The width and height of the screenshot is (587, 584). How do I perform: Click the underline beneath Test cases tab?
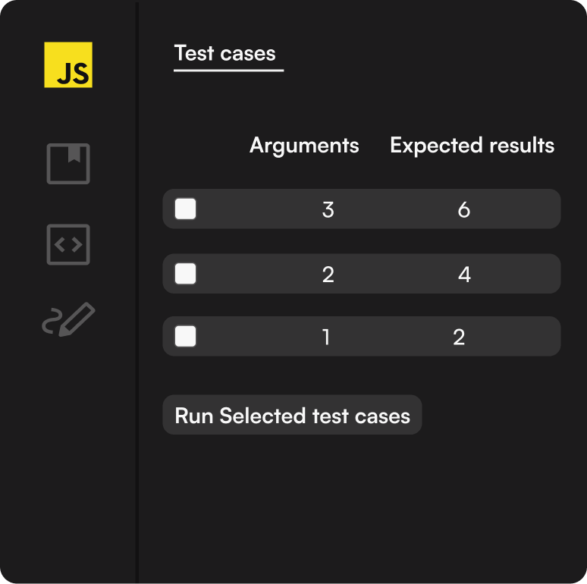tap(228, 71)
